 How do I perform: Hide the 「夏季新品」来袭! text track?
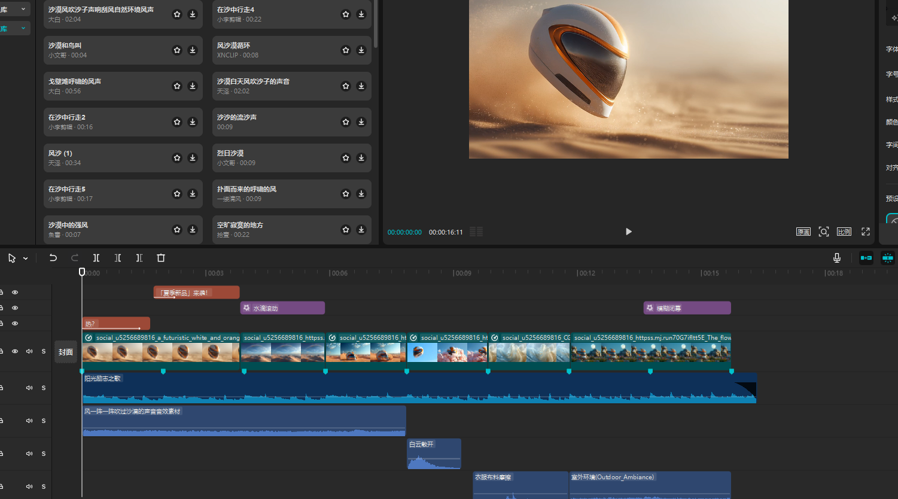(x=15, y=293)
